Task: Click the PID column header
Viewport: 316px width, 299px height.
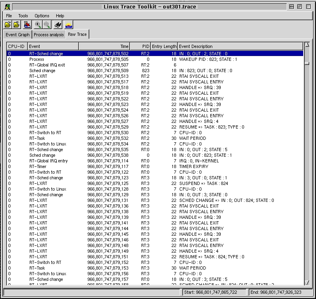Action: click(x=140, y=46)
